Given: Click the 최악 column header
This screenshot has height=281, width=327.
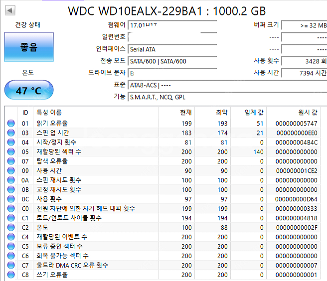Looking at the screenshot, I should (x=212, y=113).
